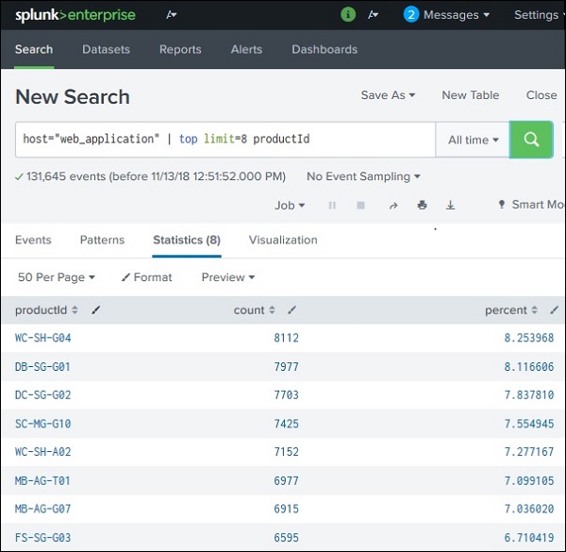Screen dimensions: 566x552
Task: Go to the Dashboards navigation item
Action: pyautogui.click(x=325, y=49)
